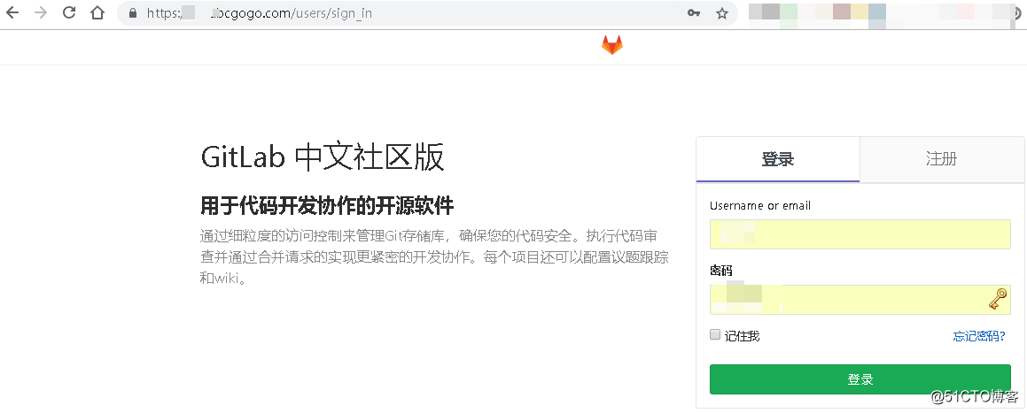Click the golden key icon in password field
The width and height of the screenshot is (1027, 413).
pos(997,299)
